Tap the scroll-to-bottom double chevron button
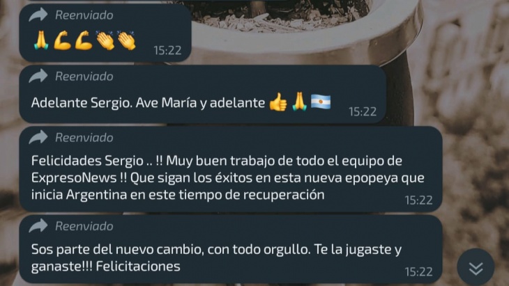 [x=476, y=268]
